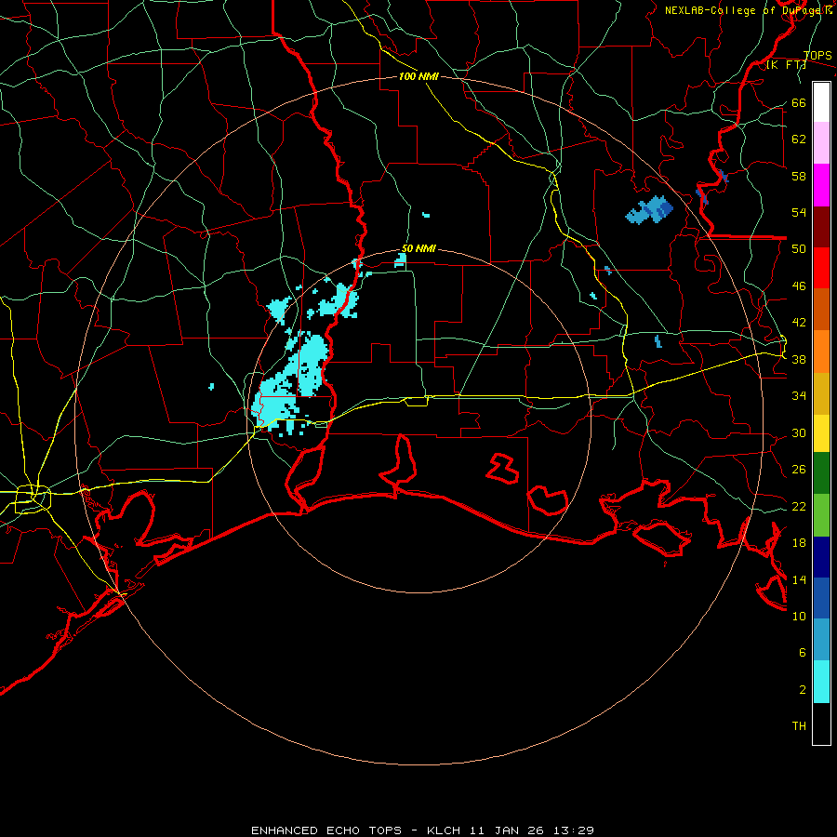
Task: Click the white 66 K FT color swatch
Action: [821, 102]
